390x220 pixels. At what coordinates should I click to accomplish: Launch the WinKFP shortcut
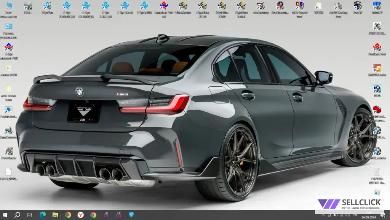tap(377, 8)
